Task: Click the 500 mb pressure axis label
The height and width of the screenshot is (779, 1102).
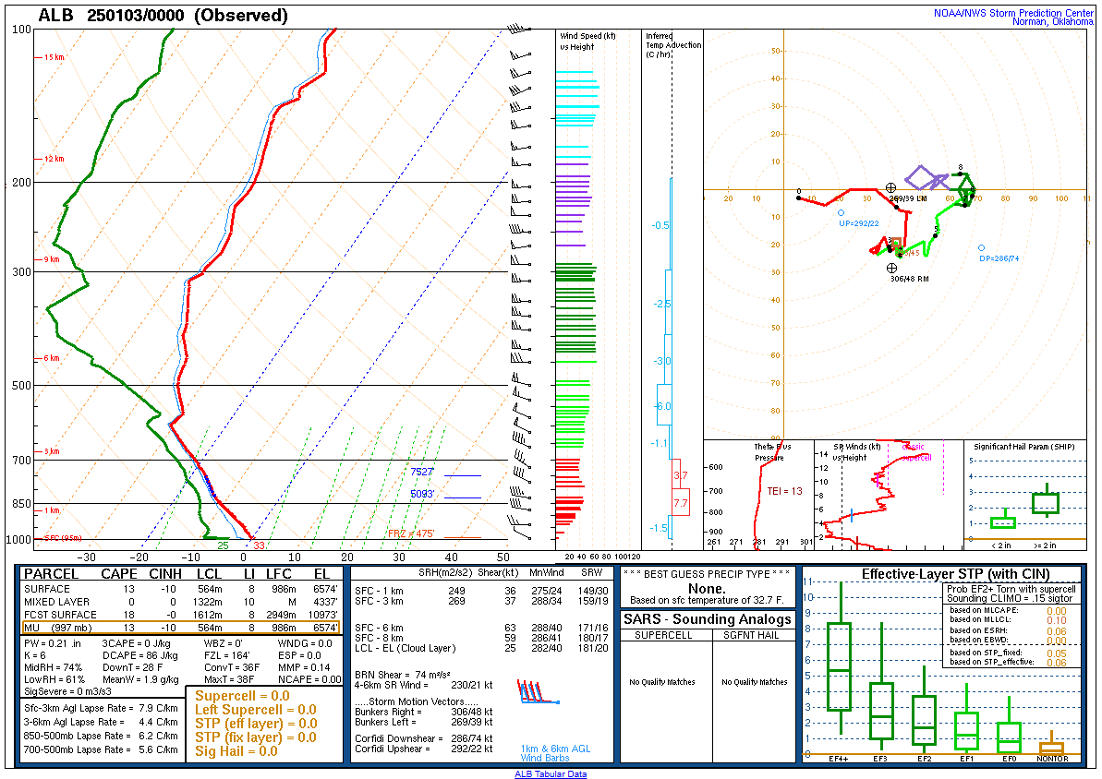Action: pyautogui.click(x=22, y=386)
